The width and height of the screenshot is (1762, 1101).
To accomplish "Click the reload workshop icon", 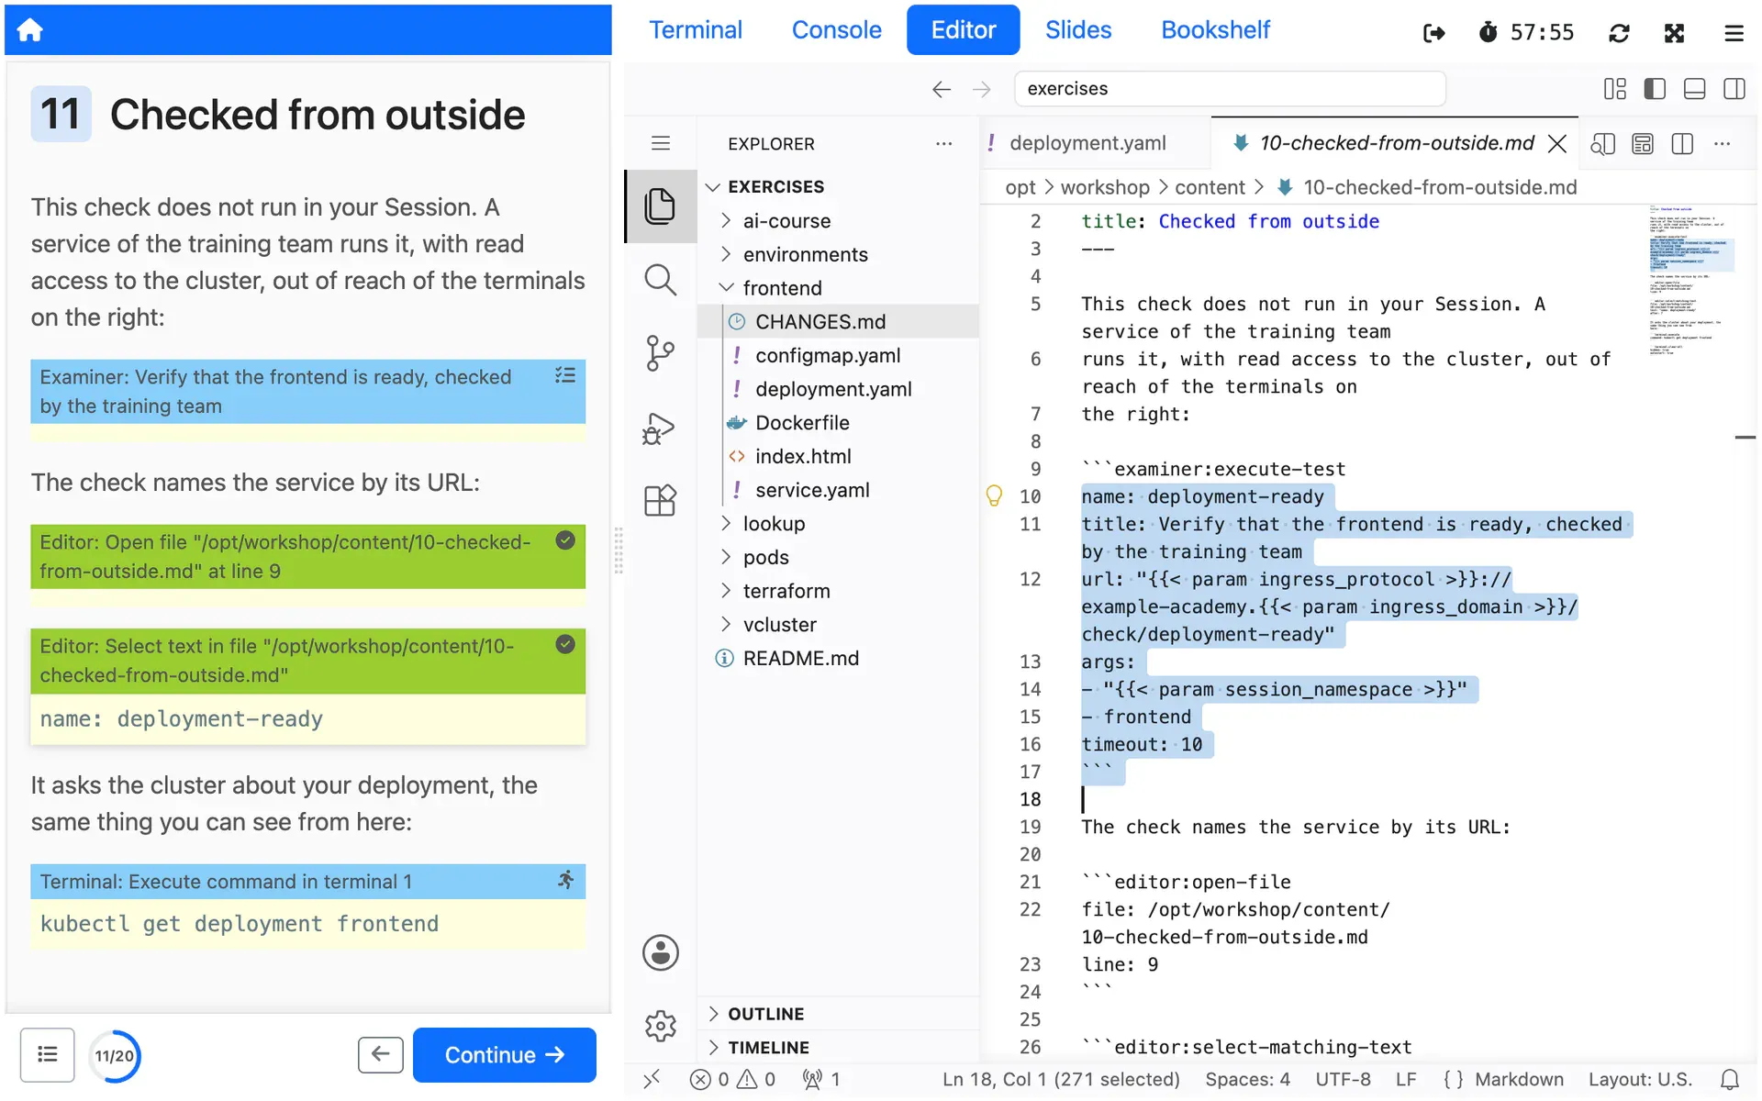I will click(x=1619, y=33).
